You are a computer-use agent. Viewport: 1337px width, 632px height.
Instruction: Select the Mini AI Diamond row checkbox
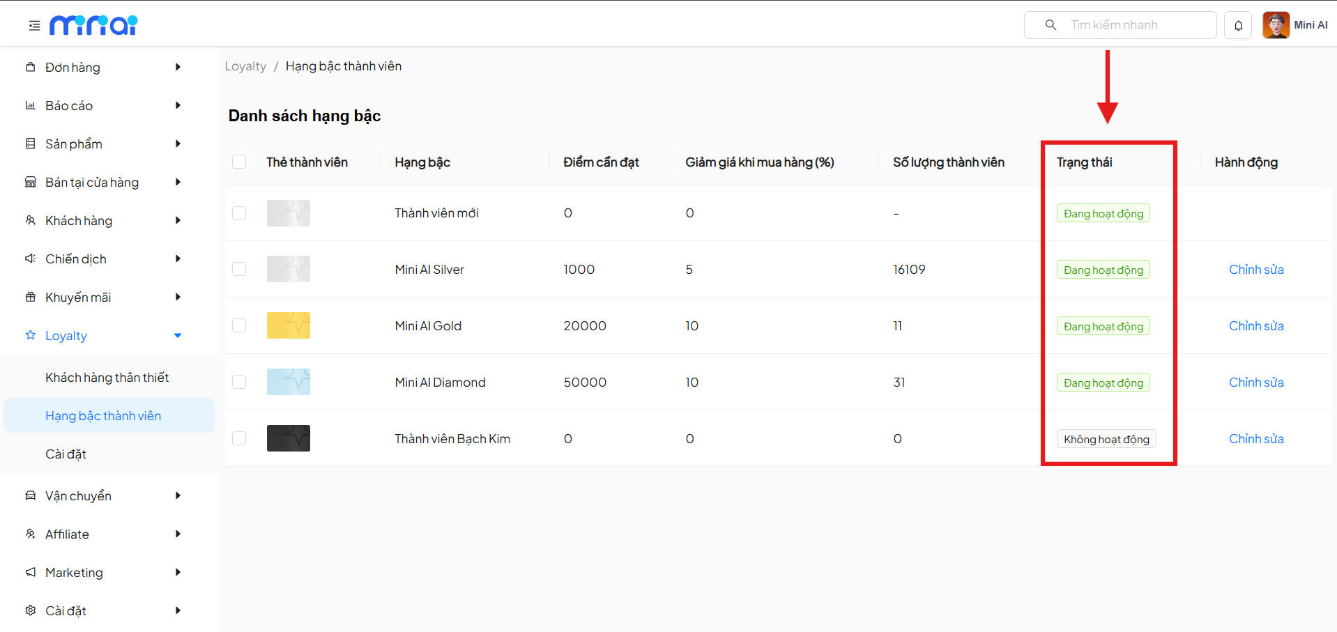click(x=239, y=383)
